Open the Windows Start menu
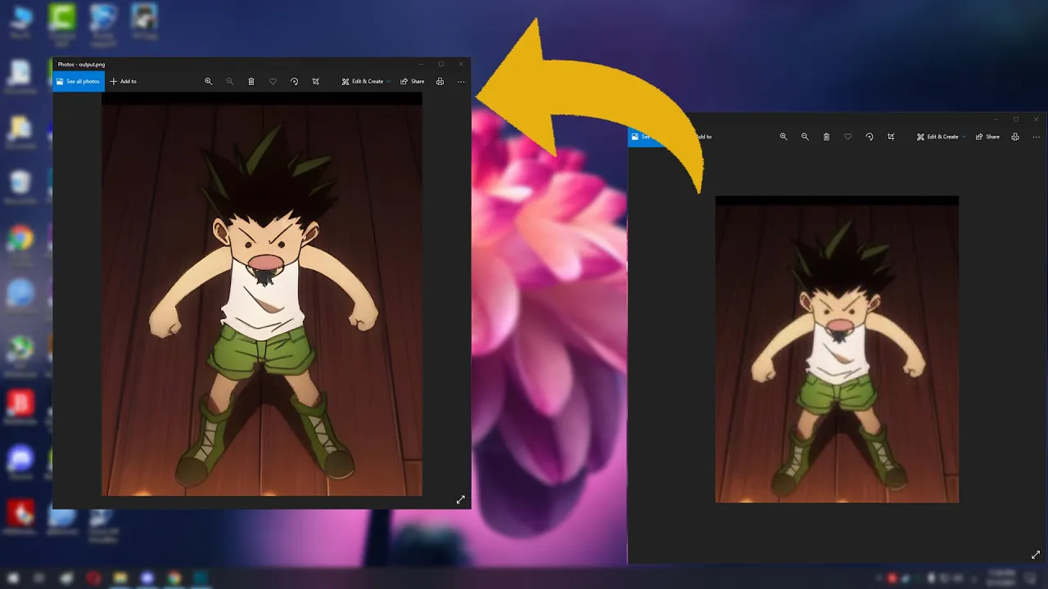 pos(13,578)
